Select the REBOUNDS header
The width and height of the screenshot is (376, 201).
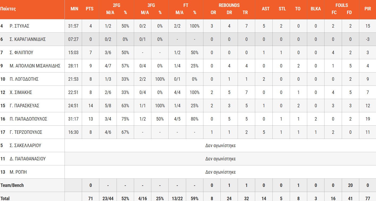[229, 5]
